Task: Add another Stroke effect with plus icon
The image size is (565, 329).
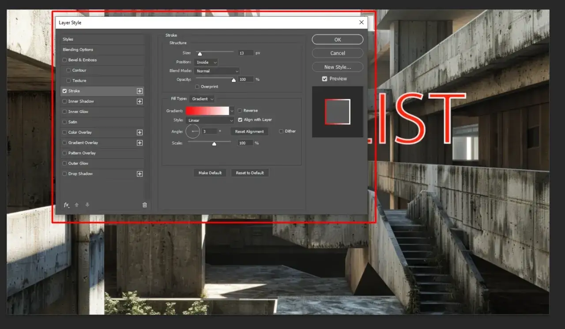Action: (139, 91)
